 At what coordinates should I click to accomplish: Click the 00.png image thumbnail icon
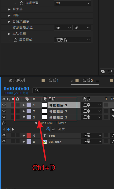pyautogui.click(x=45, y=142)
